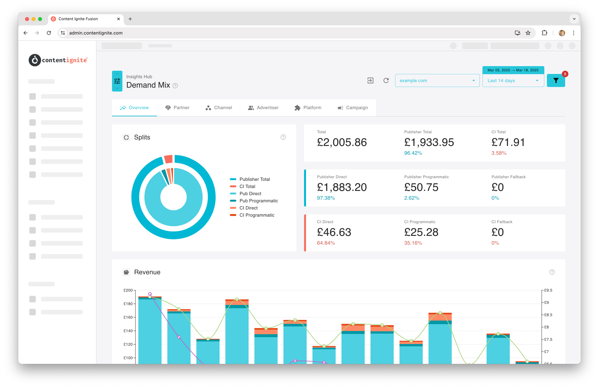Screen dimensions: 599x388
Task: Click the Revenue piggy bank icon
Action: [x=126, y=272]
